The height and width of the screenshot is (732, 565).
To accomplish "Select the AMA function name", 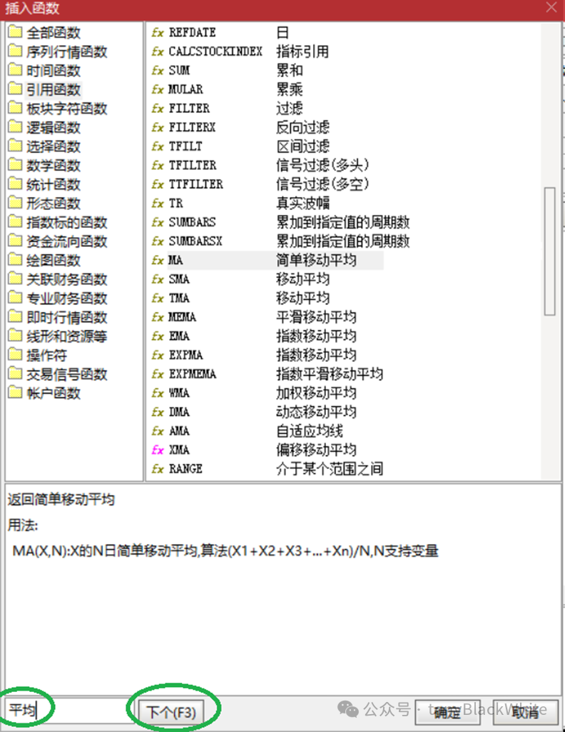I will (x=179, y=431).
